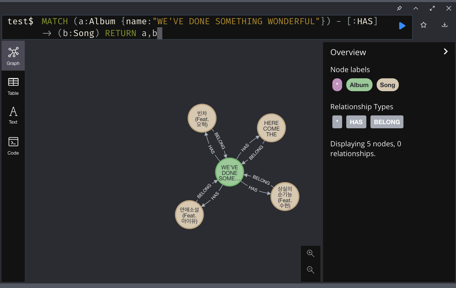Select the Song node label
The height and width of the screenshot is (288, 456).
point(387,85)
